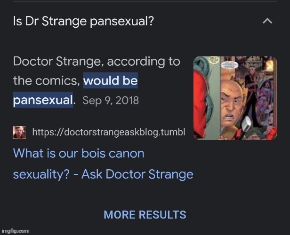This screenshot has width=290, height=235.
Task: Click the Tumblr blog favicon
Action: [19, 133]
